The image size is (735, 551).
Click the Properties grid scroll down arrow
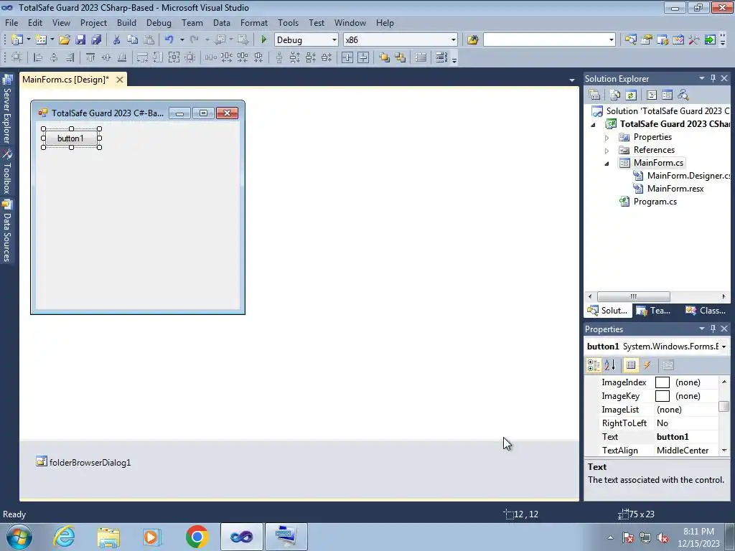click(x=724, y=451)
